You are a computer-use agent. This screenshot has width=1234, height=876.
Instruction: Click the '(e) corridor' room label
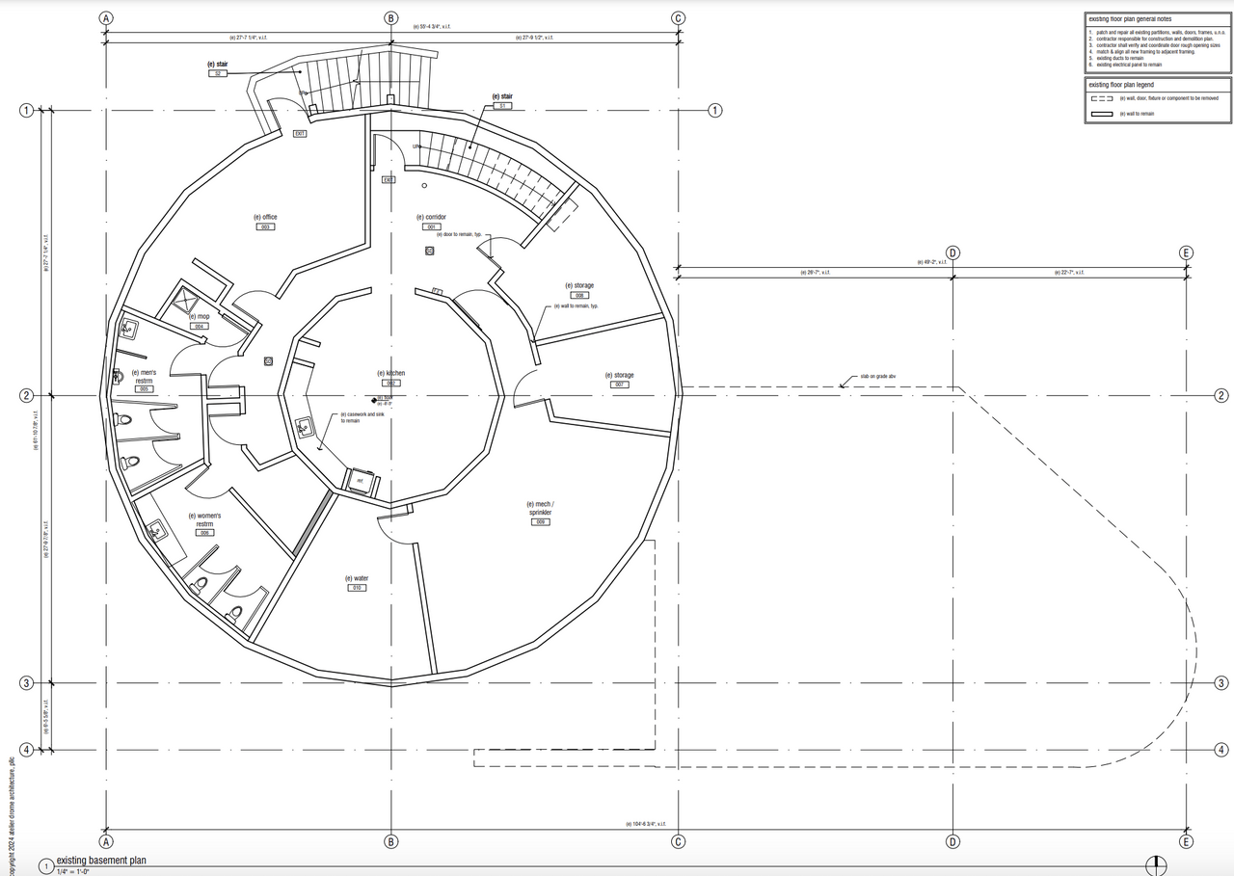(x=431, y=217)
